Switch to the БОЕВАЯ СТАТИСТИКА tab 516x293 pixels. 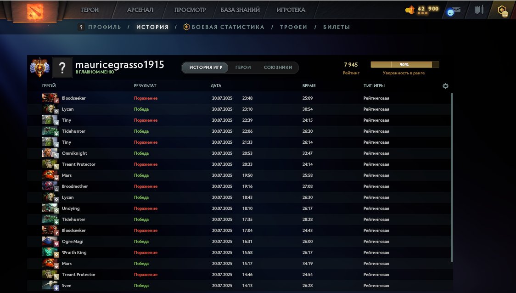click(x=228, y=27)
